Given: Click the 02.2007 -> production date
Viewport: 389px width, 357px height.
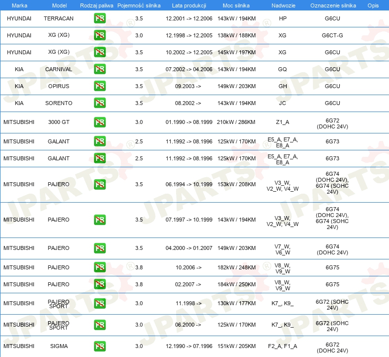Looking at the screenshot, I should [x=188, y=284].
